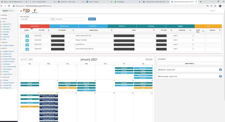Open details icon for Avitech Nutrition row
The image size is (225, 122).
[x=27, y=36]
